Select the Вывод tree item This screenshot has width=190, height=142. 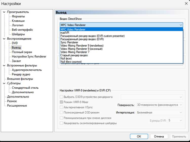click(x=16, y=48)
